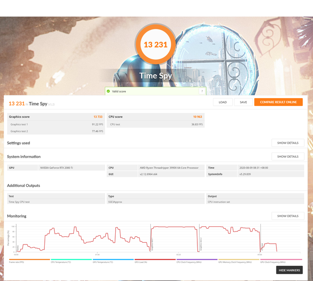Screen dimensions: 313x281
Task: Click the SSE3Approx type cell
Action: click(x=156, y=202)
